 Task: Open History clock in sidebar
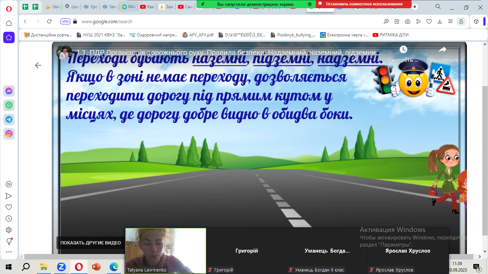[x=9, y=219]
